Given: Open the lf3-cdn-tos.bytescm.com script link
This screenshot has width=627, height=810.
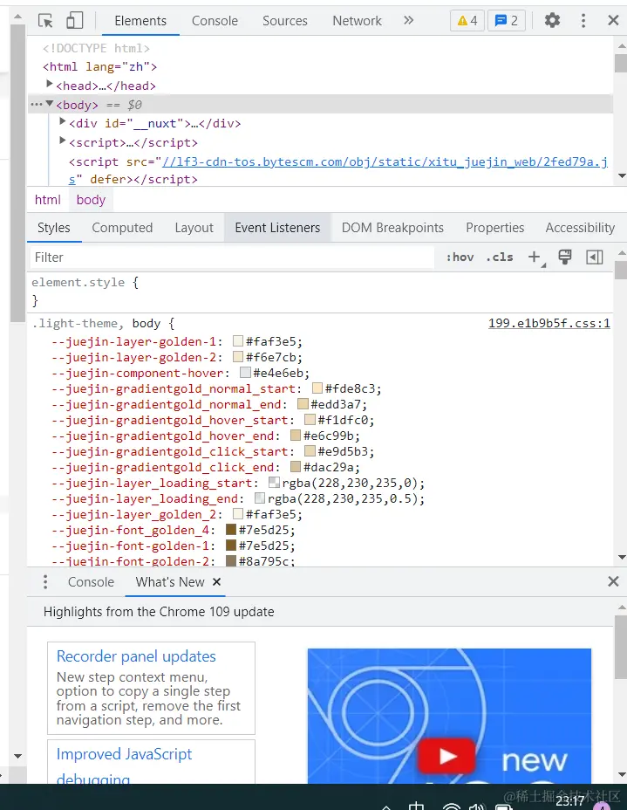Looking at the screenshot, I should click(385, 161).
